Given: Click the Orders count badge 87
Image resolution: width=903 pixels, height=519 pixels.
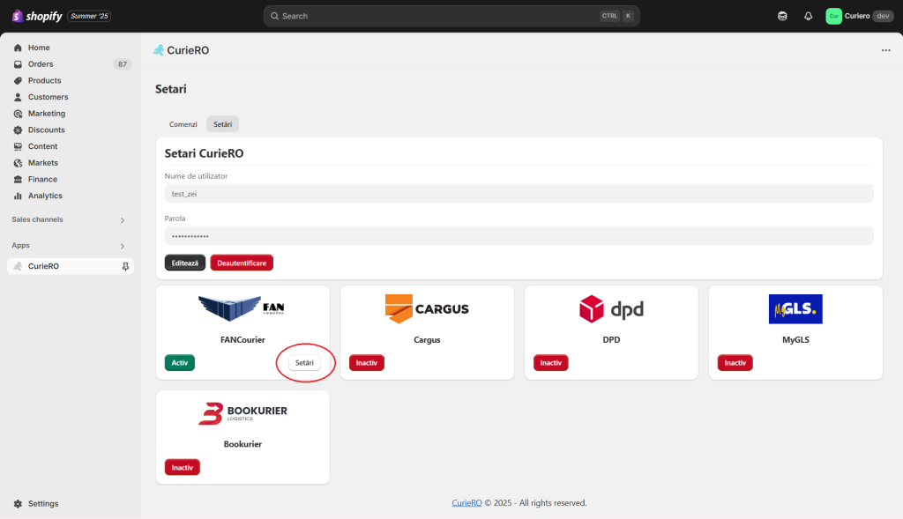Looking at the screenshot, I should pyautogui.click(x=122, y=64).
